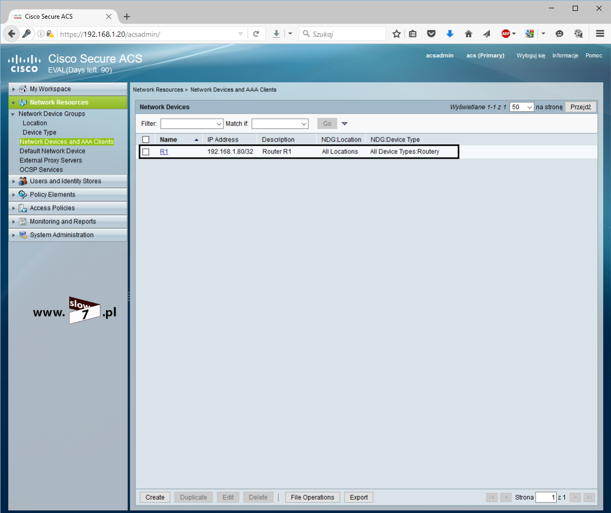Close the Cisco Secure ACS tab
Screen dimensions: 611x513
click(109, 17)
